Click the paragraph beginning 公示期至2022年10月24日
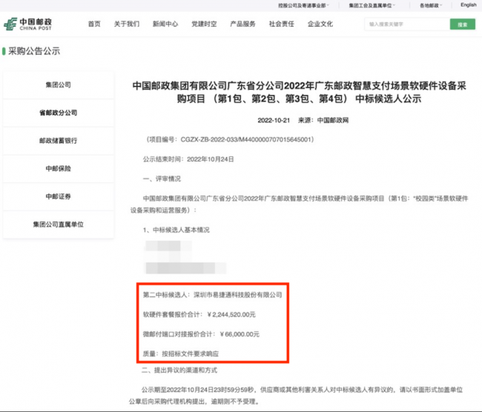The height and width of the screenshot is (412, 482). 296,396
